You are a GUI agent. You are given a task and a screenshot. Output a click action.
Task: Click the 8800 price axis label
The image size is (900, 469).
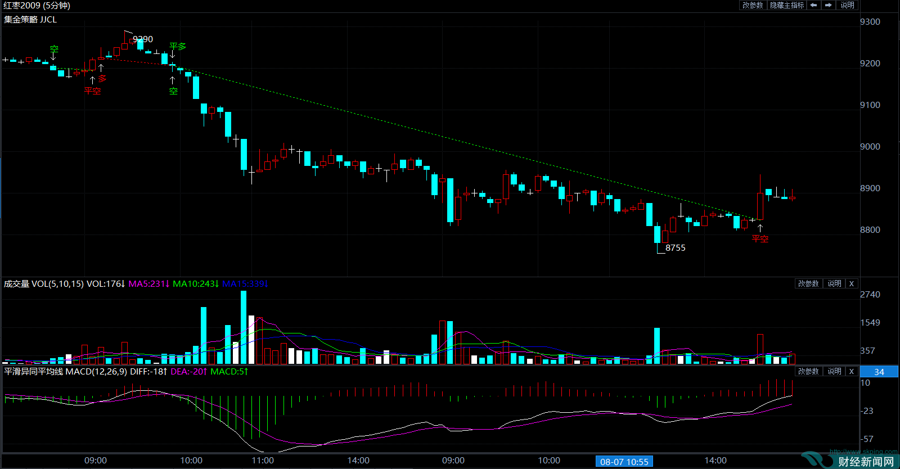870,229
